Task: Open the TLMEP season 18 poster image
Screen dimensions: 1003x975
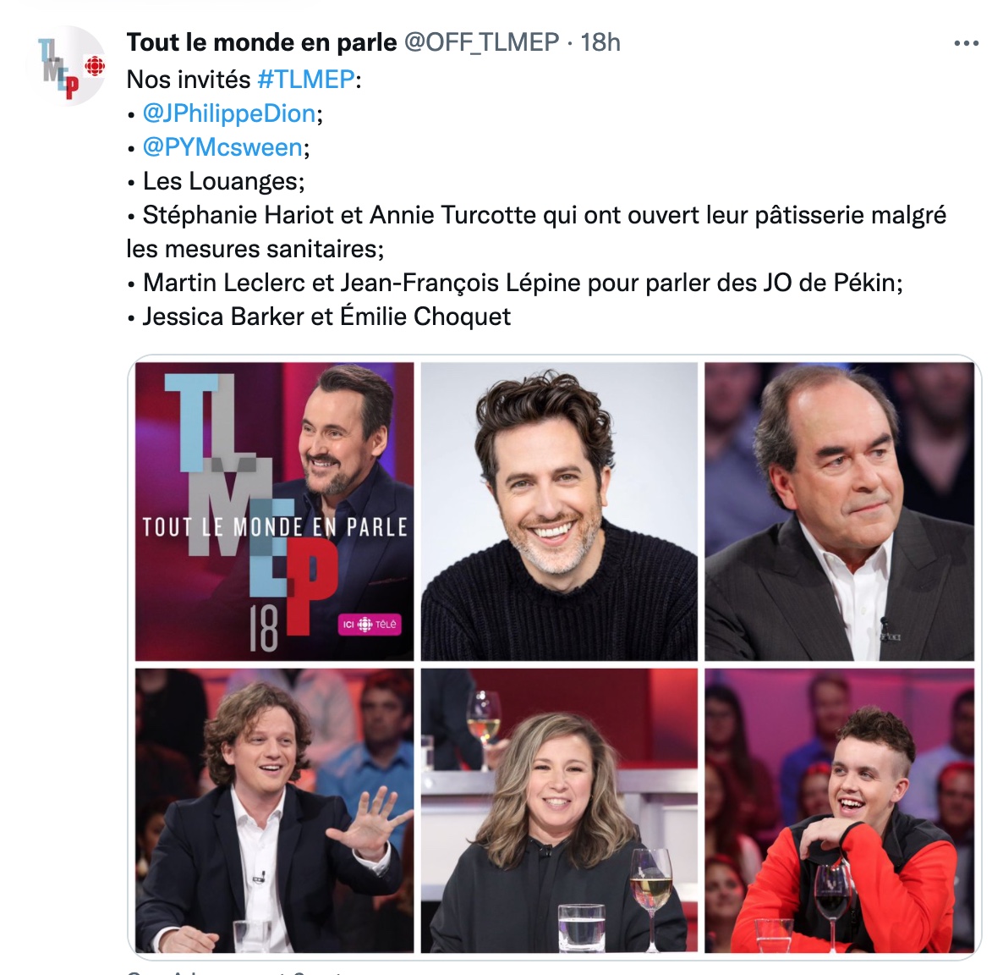Action: point(274,511)
